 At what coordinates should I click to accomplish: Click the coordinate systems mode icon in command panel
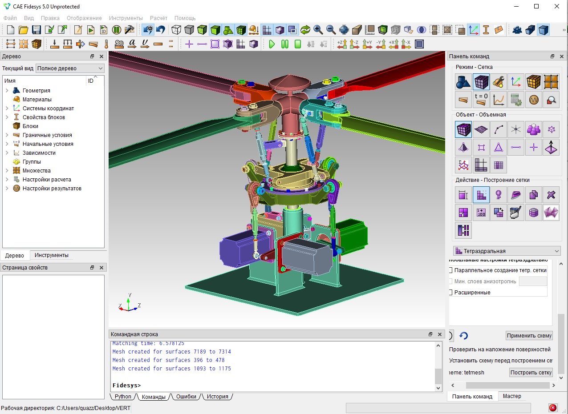point(516,82)
